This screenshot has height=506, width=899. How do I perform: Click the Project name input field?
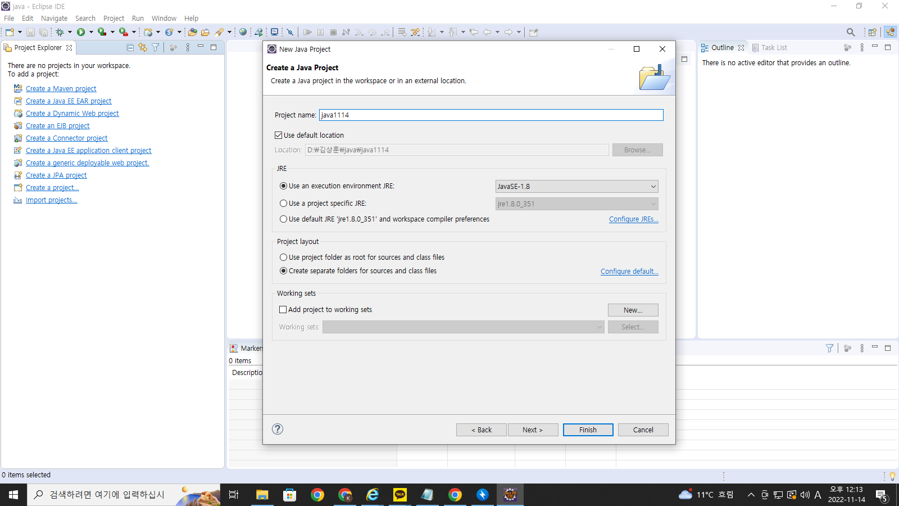pyautogui.click(x=491, y=115)
